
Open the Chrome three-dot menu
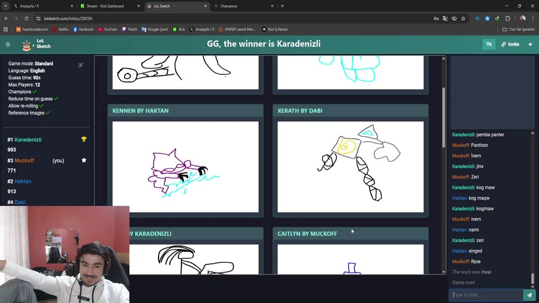point(533,19)
